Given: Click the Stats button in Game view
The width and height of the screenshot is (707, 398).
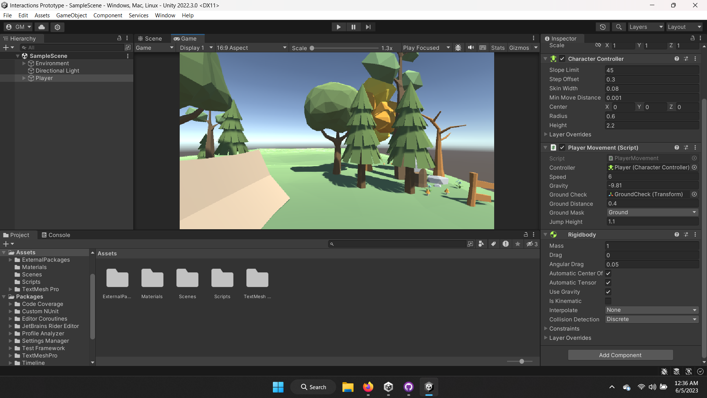Looking at the screenshot, I should [x=498, y=48].
